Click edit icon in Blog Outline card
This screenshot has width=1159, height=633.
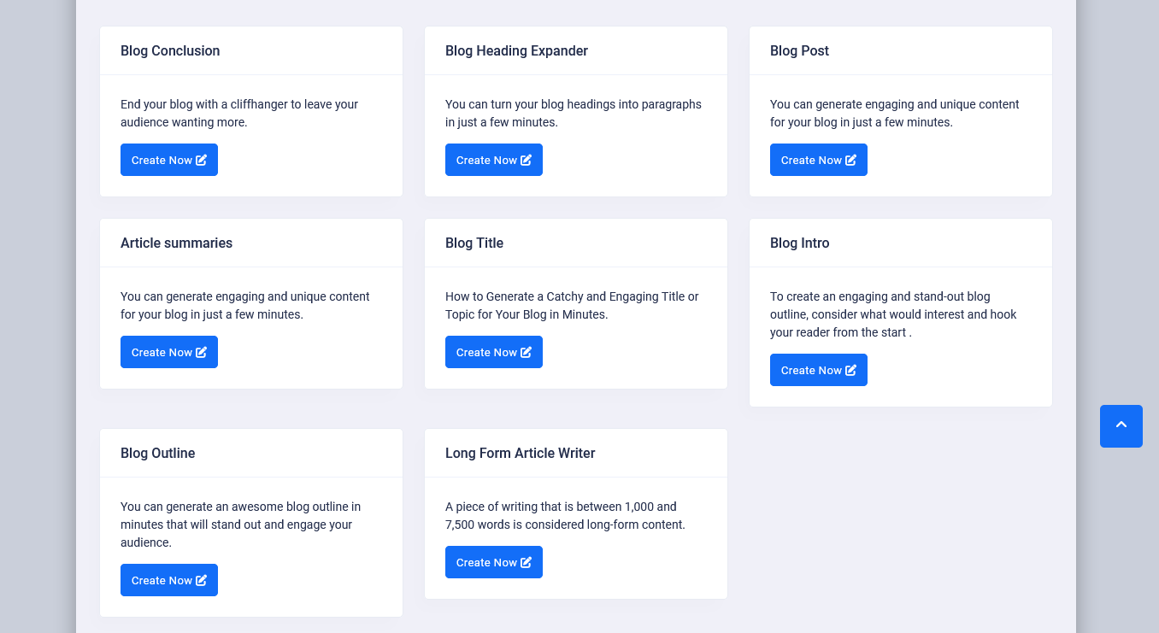(202, 580)
